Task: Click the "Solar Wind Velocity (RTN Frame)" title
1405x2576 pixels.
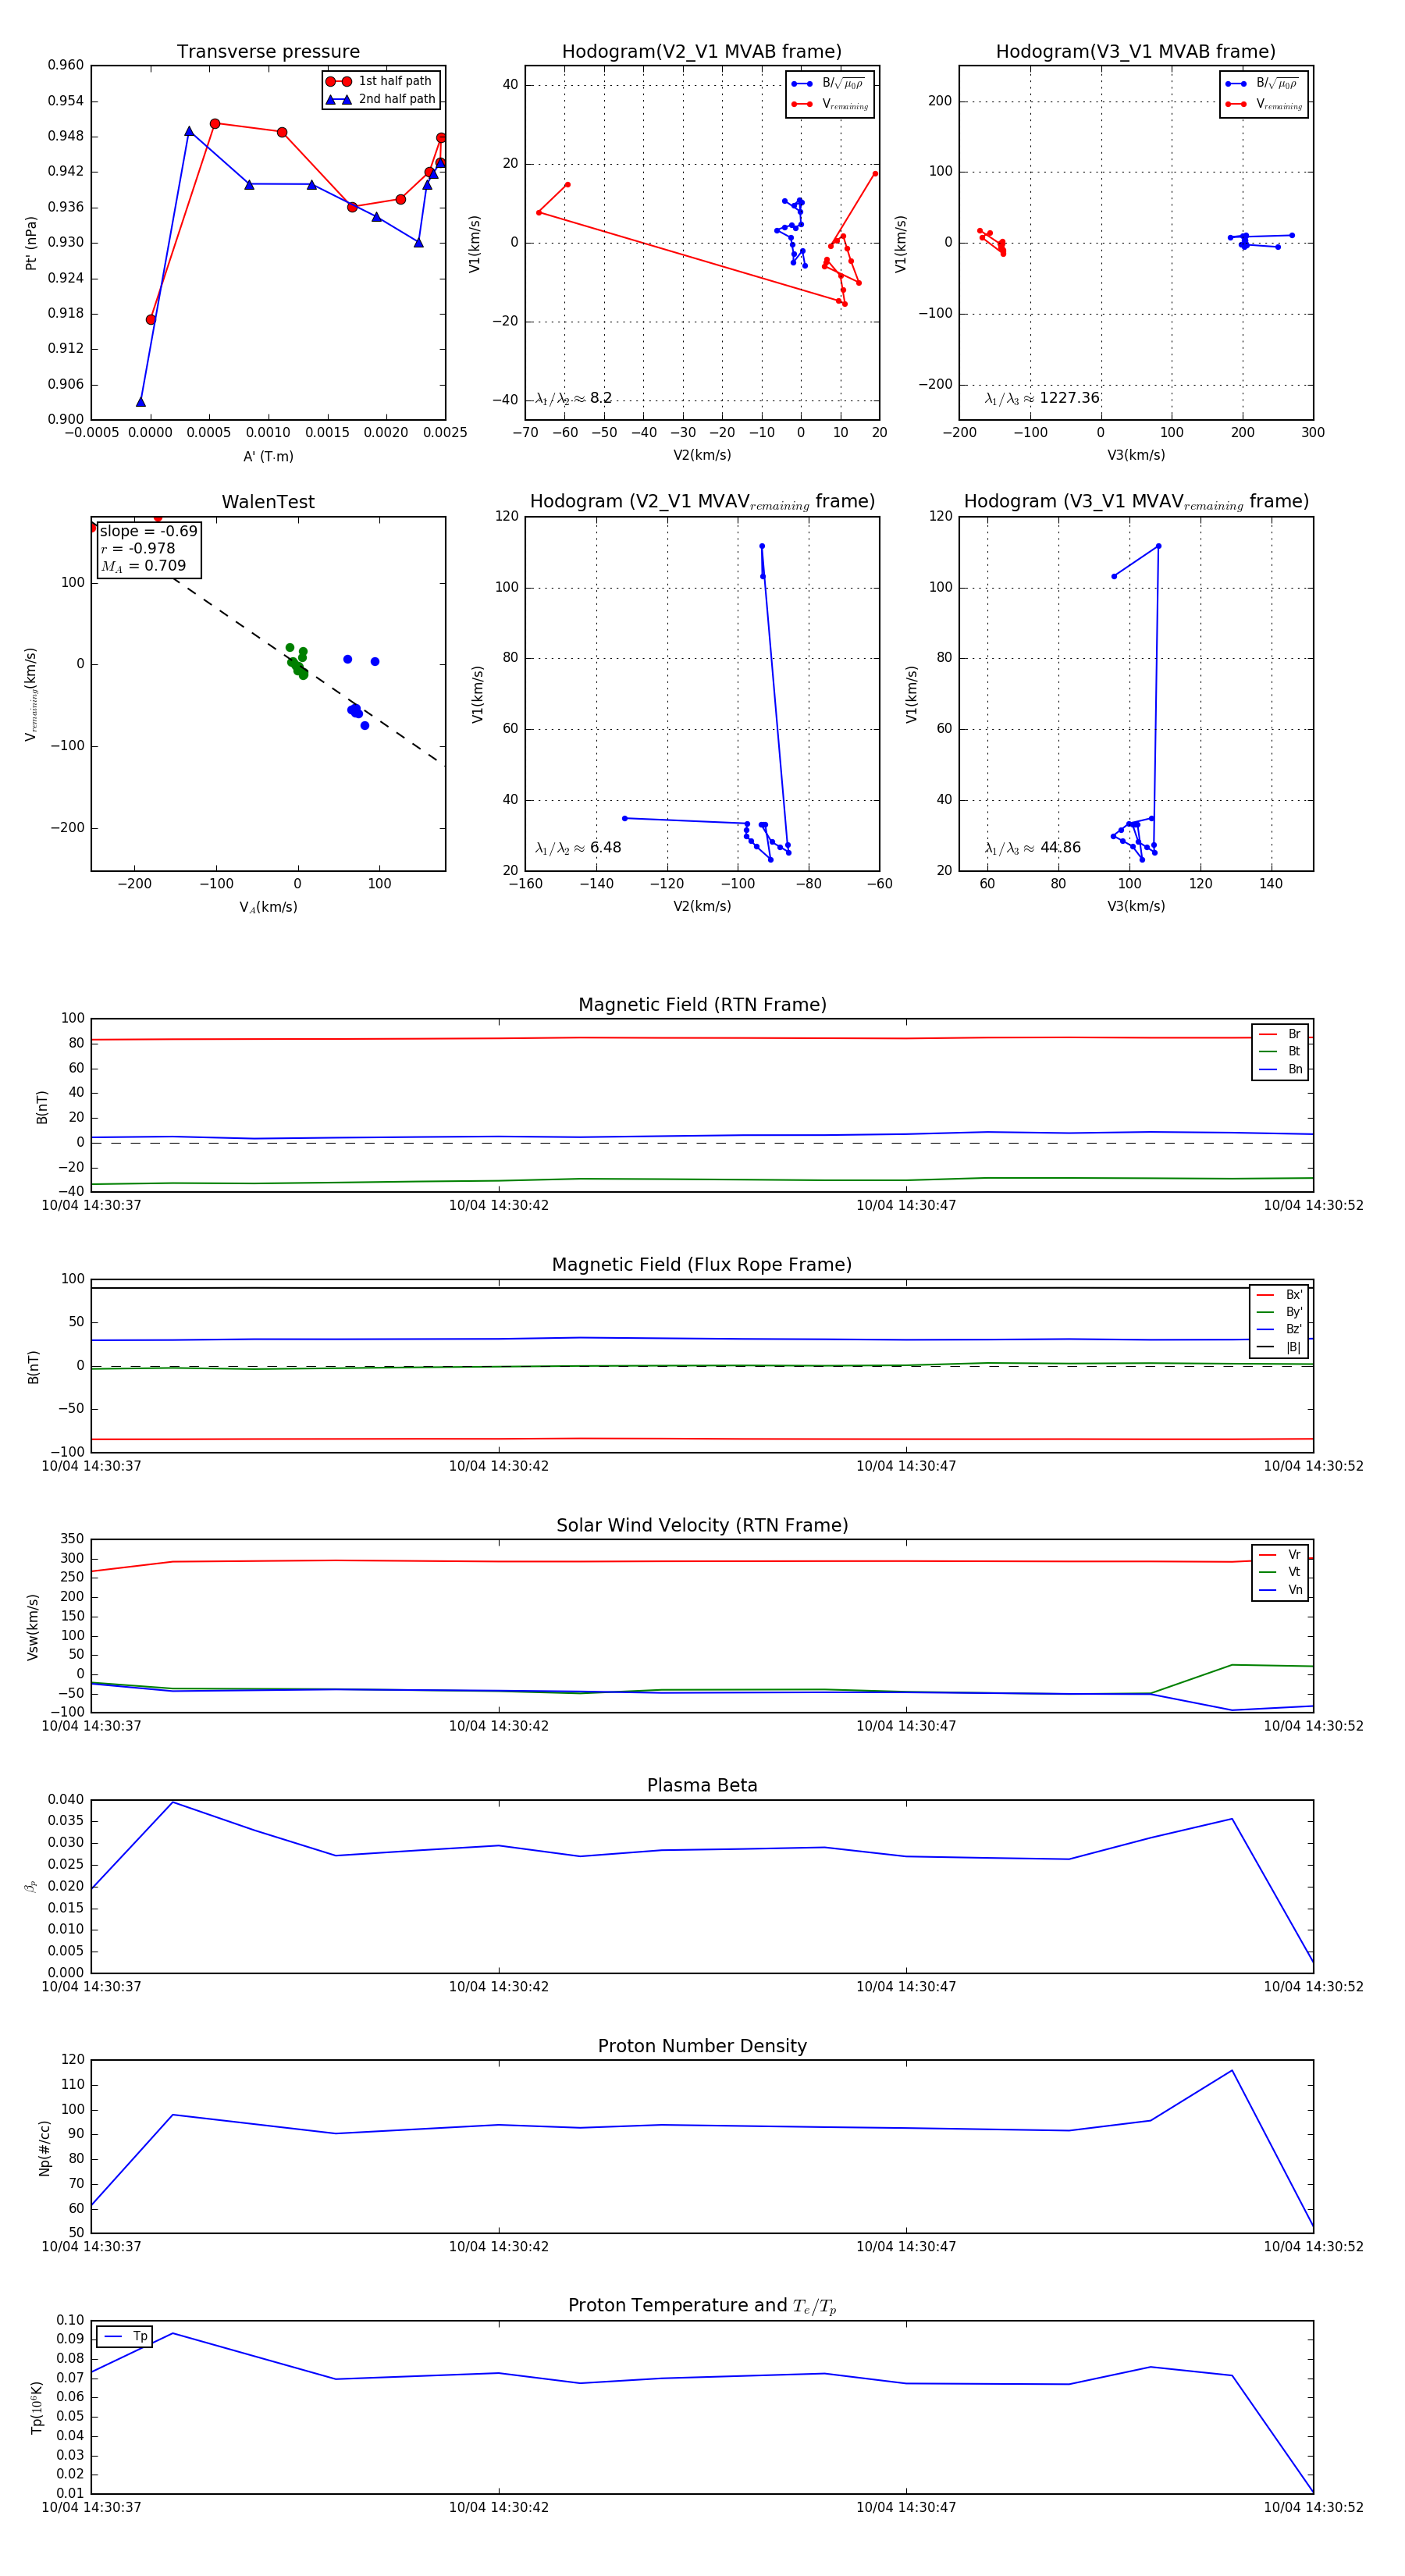Action: (702, 1525)
